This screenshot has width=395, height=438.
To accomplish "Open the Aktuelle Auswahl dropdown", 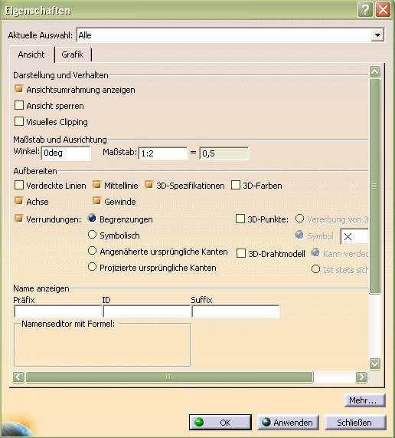I will pyautogui.click(x=377, y=35).
